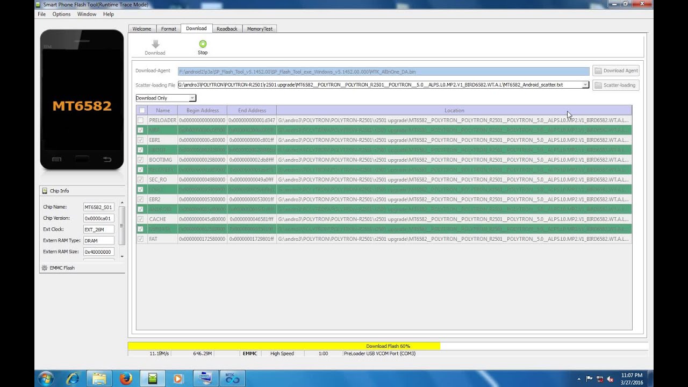The image size is (688, 387).
Task: Click the EMMC Flash gear icon
Action: [x=45, y=268]
